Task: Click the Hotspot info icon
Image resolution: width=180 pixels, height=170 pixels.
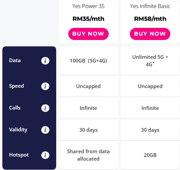Action: coord(45,155)
